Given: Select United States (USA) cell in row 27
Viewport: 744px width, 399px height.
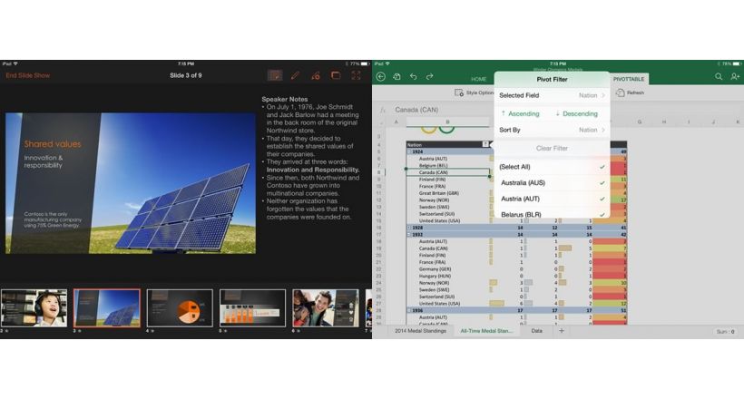Looking at the screenshot, I should 448,303.
